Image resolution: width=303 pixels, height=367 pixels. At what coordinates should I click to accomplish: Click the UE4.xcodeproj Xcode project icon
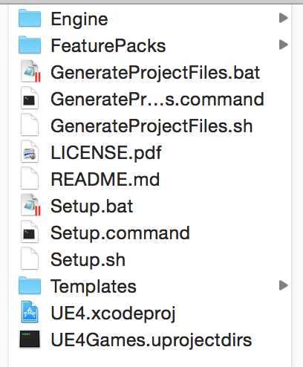[x=30, y=312]
